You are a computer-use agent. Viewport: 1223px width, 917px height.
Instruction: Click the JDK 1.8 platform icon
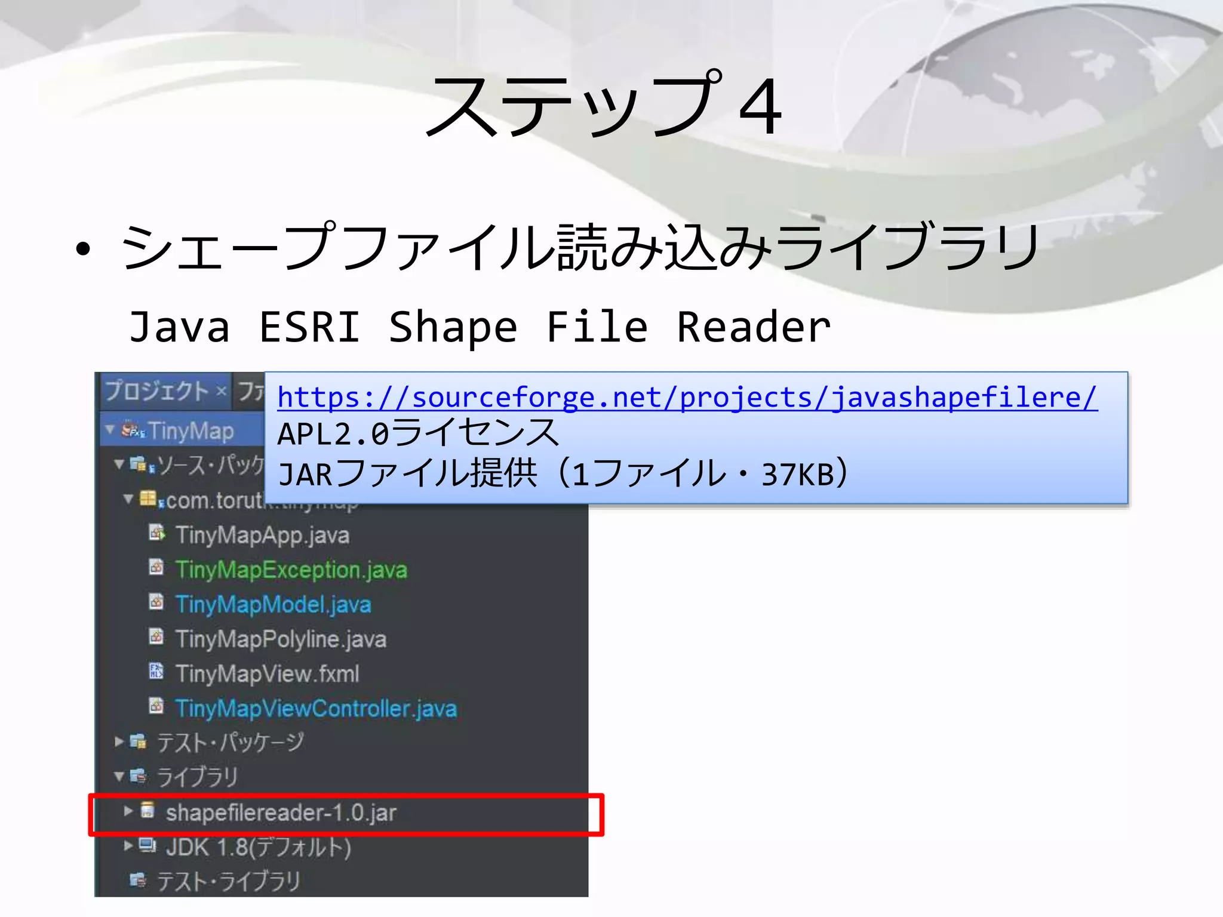[x=148, y=845]
